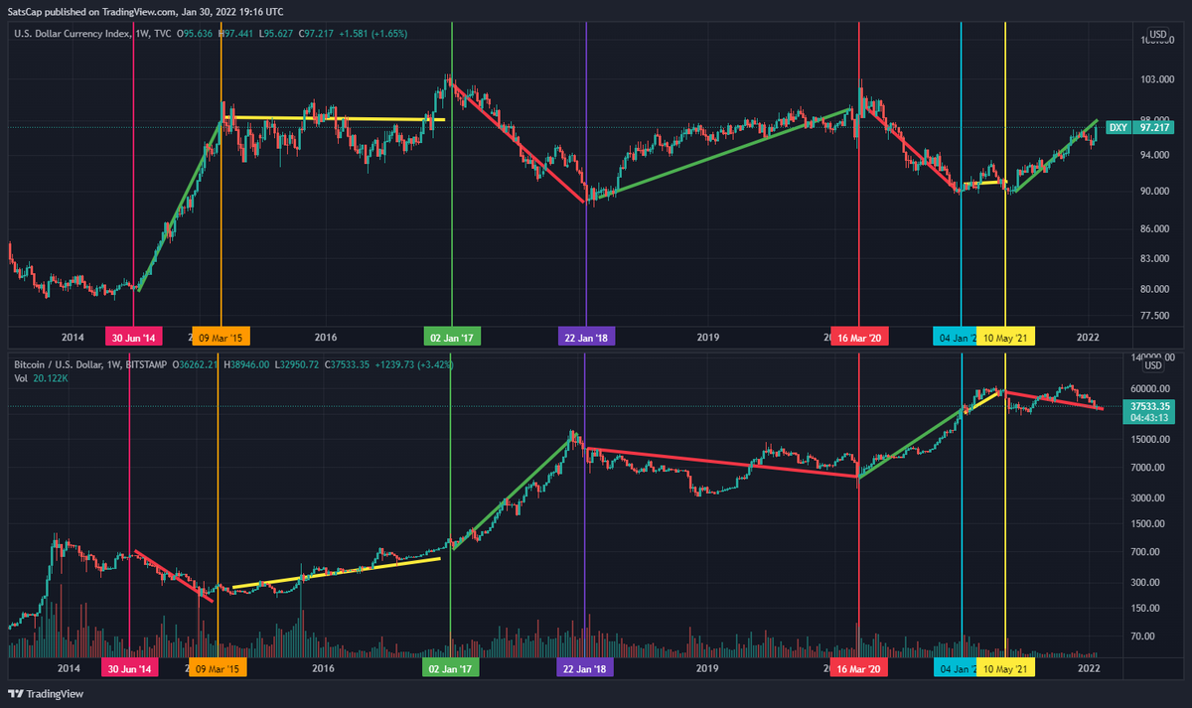Select the 16 Mar '20 date marker in DXY pane
The height and width of the screenshot is (708, 1192).
point(859,338)
